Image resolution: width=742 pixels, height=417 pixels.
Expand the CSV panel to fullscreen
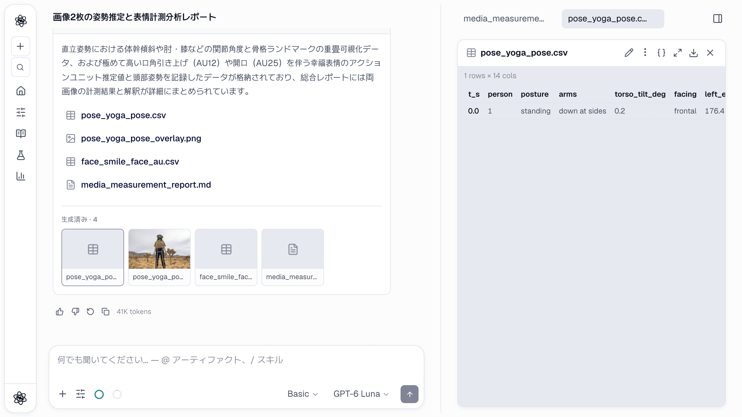677,53
